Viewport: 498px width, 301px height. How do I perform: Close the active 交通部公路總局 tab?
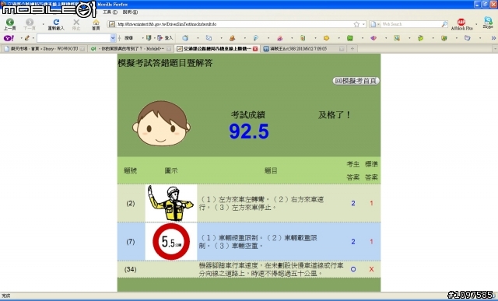click(x=255, y=48)
